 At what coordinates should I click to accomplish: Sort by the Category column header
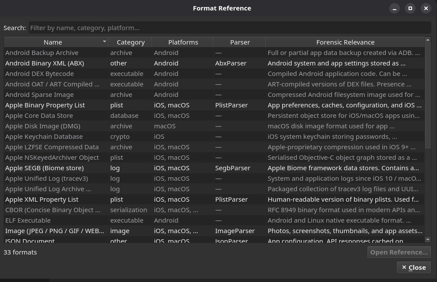click(130, 42)
